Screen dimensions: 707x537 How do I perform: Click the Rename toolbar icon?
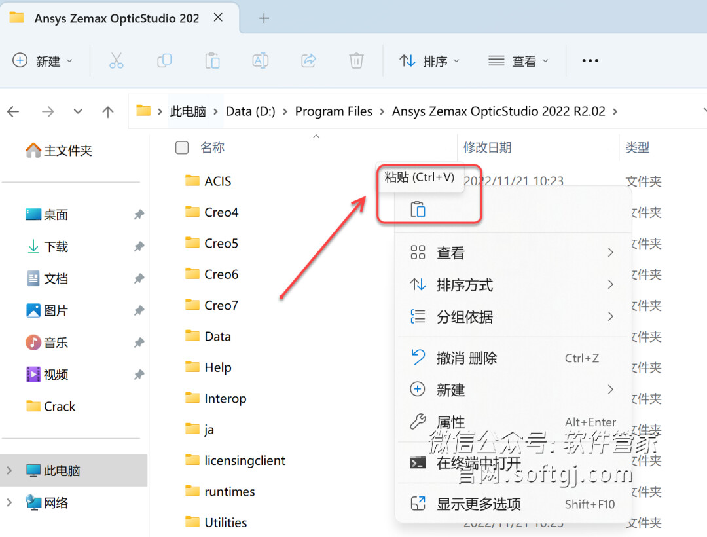pyautogui.click(x=260, y=60)
